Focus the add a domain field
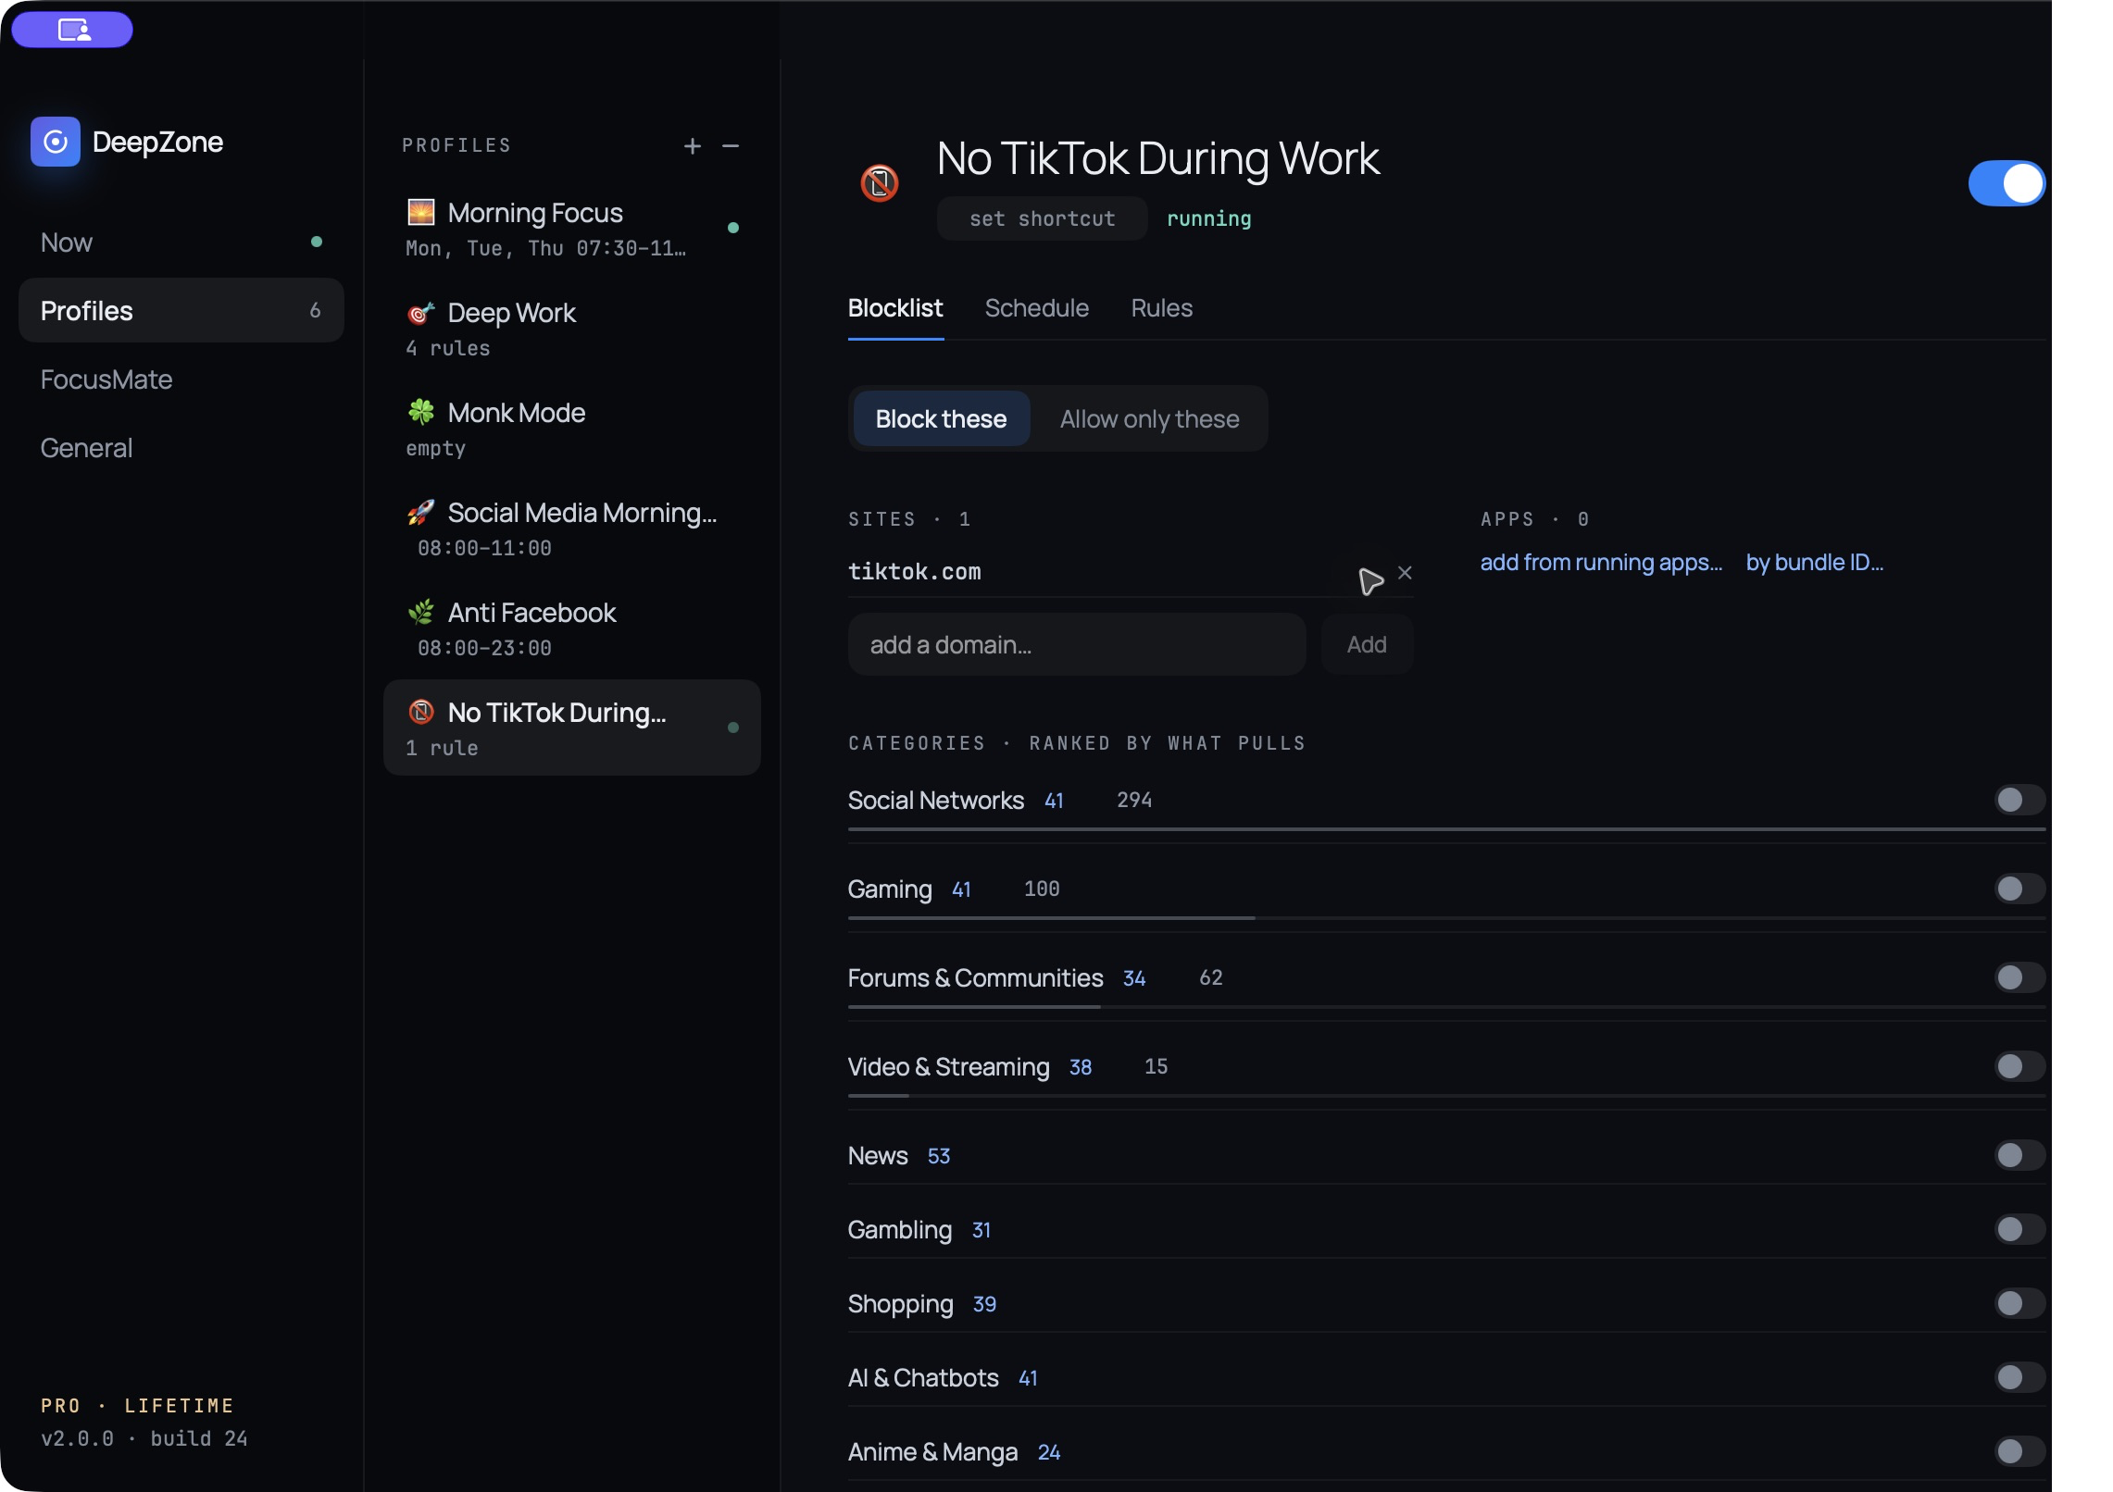Viewport: 2113px width, 1492px height. click(x=1077, y=644)
